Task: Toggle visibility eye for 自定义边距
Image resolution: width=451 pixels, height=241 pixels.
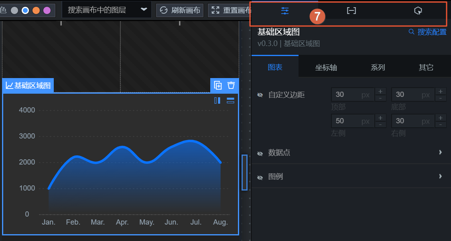Action: pyautogui.click(x=260, y=94)
